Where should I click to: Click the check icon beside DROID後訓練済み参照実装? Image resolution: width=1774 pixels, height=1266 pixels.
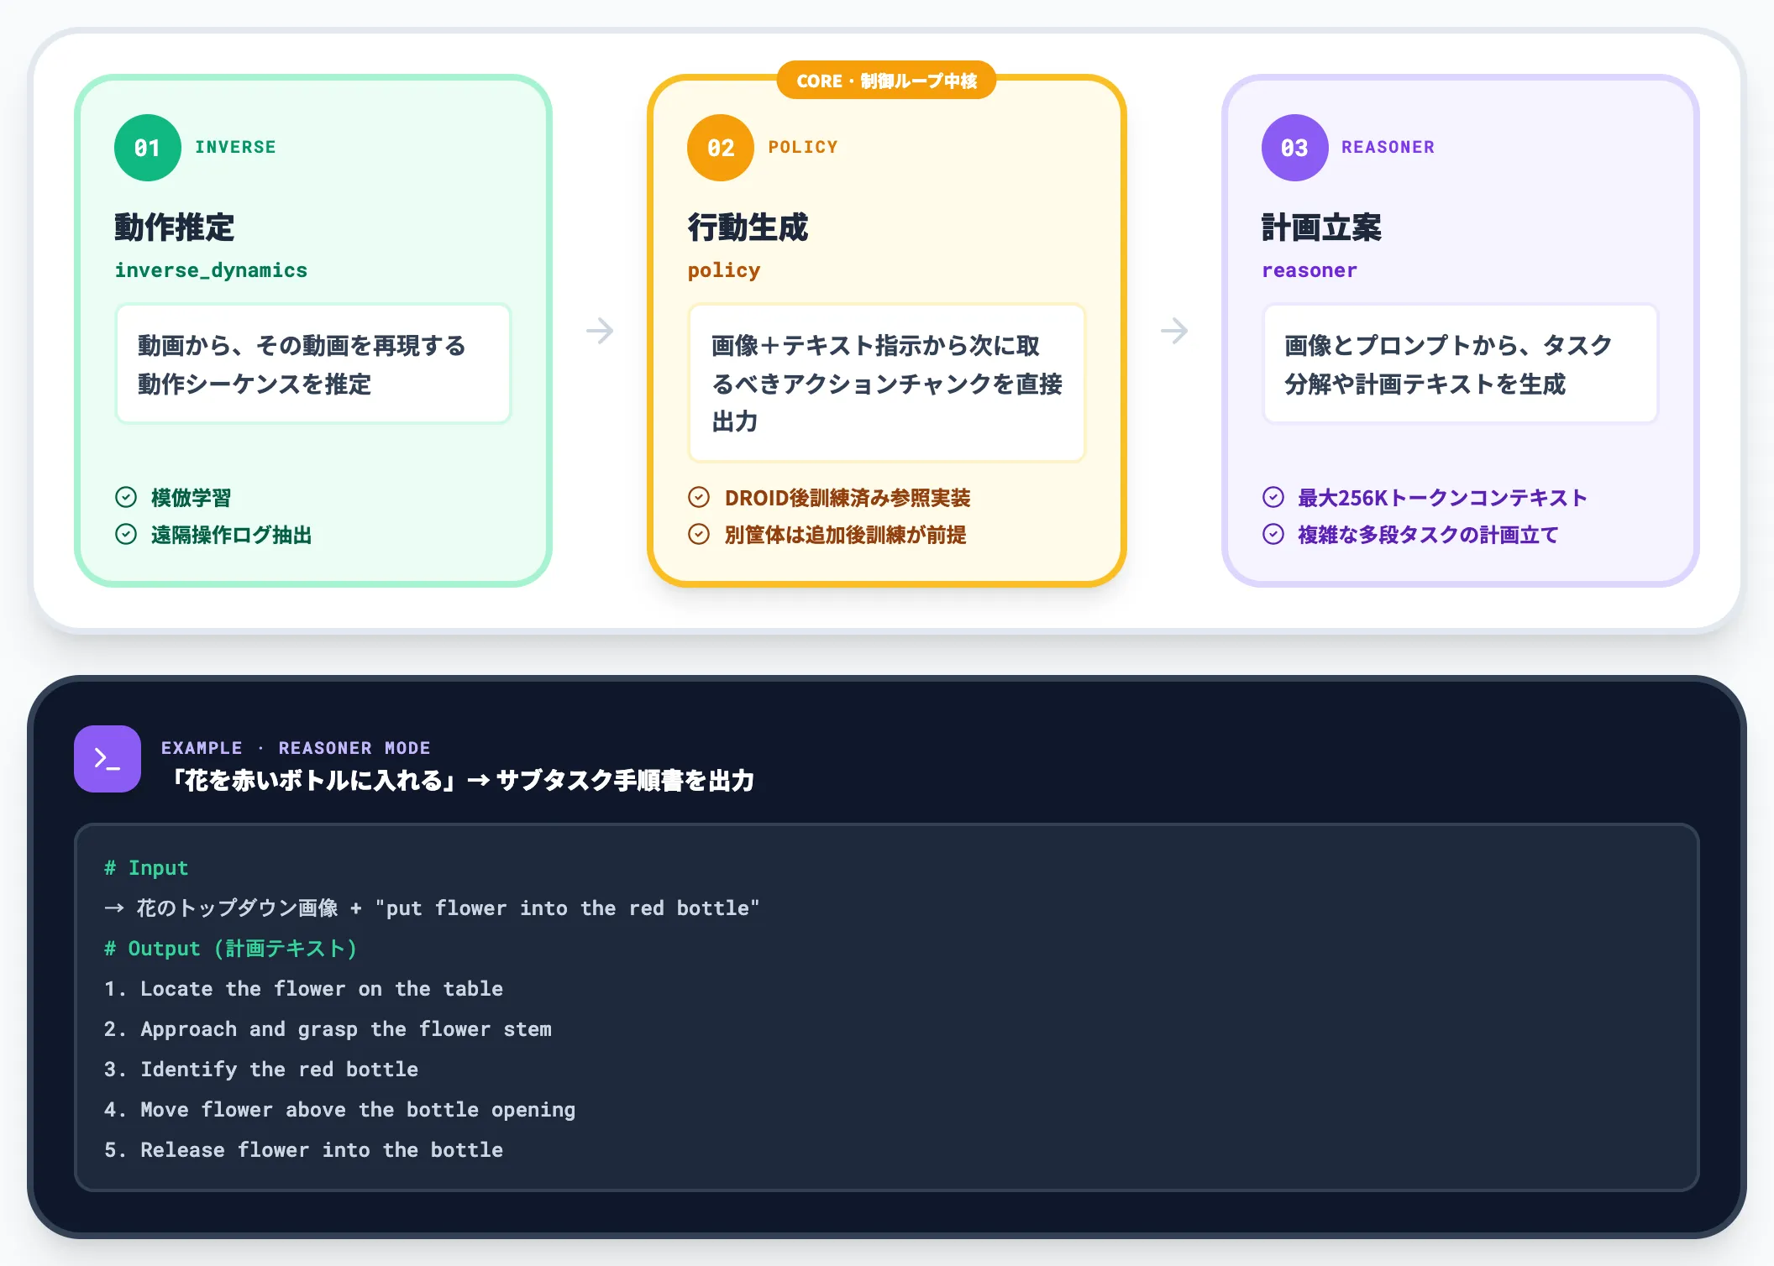coord(699,497)
